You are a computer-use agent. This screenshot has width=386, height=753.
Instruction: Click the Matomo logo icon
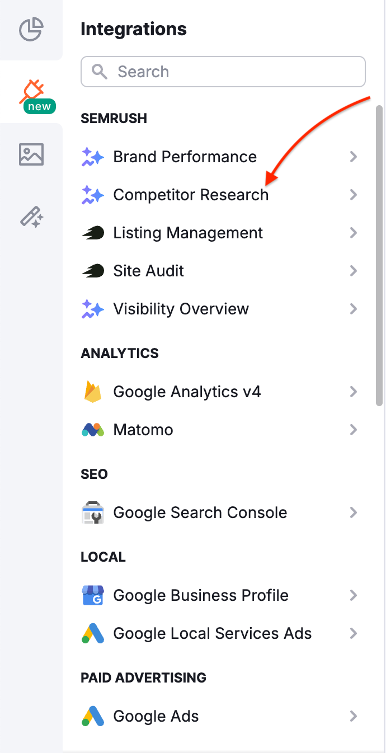tap(92, 430)
